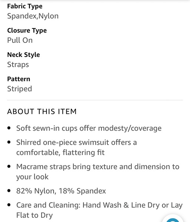Tap the shirred one-piece swimsuit bullet text
This screenshot has width=190, height=222.
click(77, 147)
